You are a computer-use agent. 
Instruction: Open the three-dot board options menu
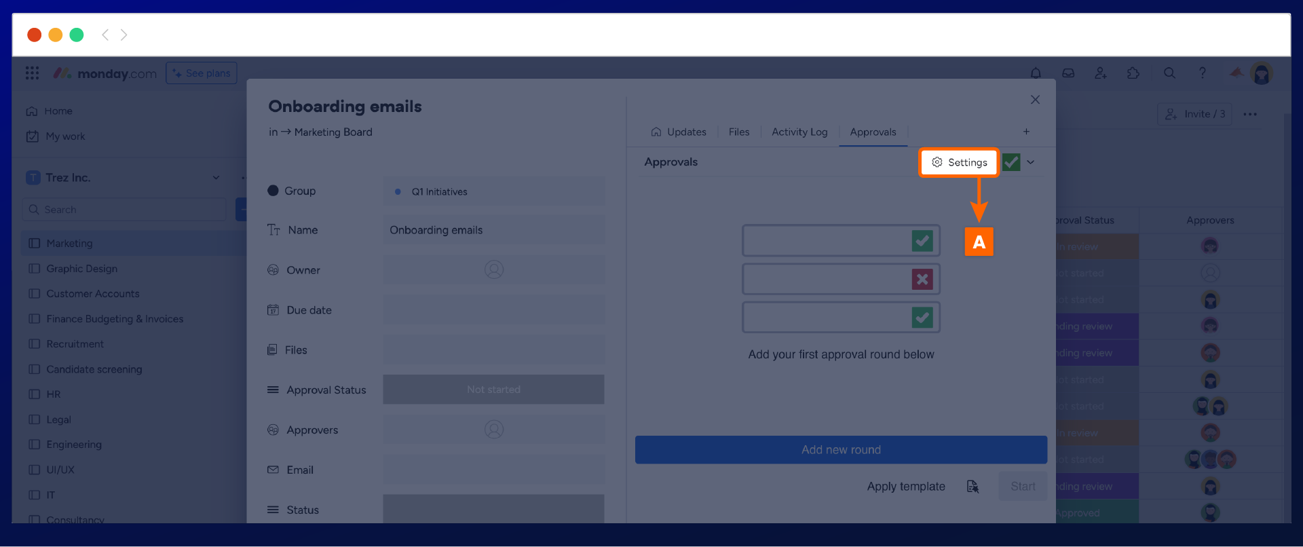pos(1250,114)
